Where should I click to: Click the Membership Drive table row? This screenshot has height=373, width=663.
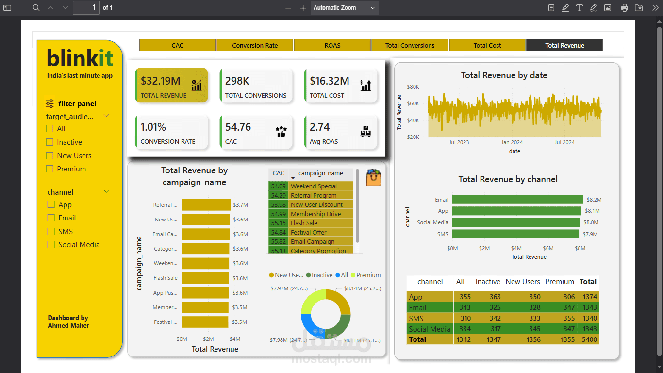click(x=311, y=214)
